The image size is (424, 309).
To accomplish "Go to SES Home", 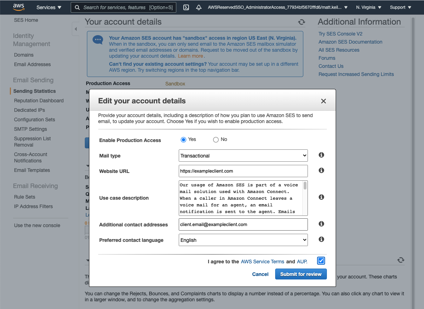I will [x=26, y=20].
